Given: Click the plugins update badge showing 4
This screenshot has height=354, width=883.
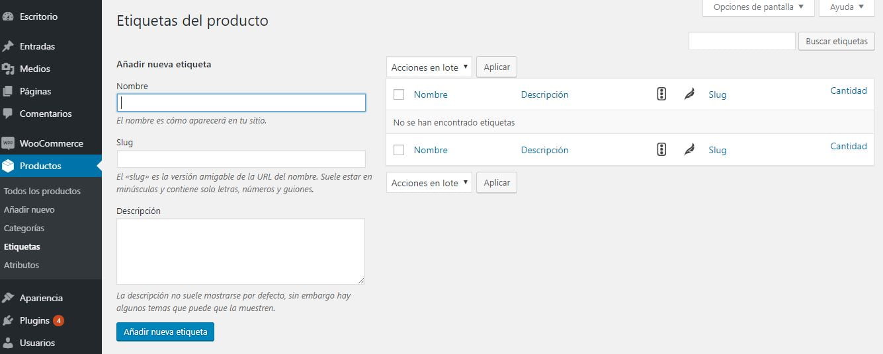Looking at the screenshot, I should click(58, 320).
